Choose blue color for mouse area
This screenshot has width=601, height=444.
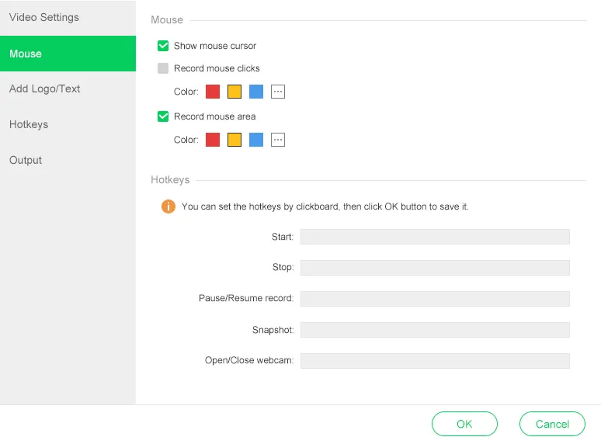coord(256,140)
